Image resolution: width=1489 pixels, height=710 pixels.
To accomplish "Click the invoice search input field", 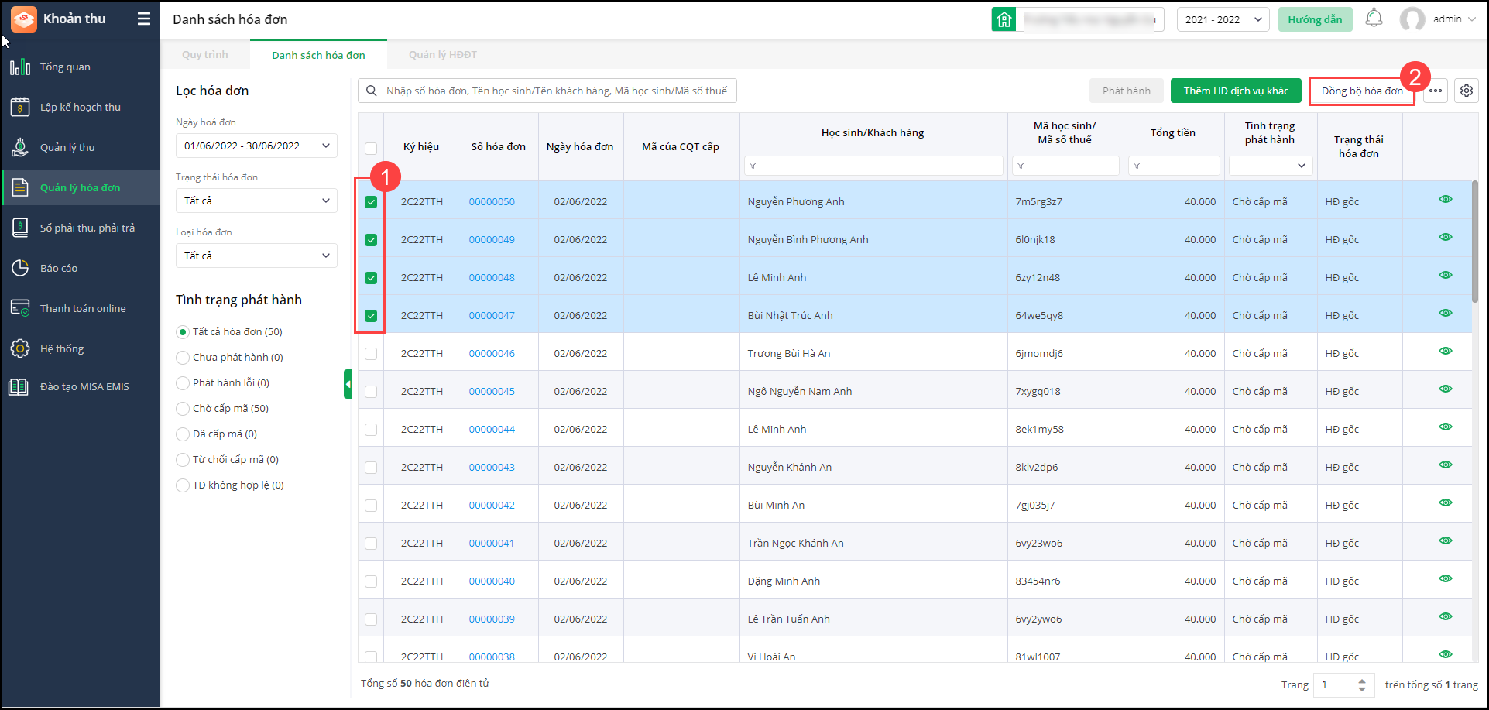I will click(556, 91).
